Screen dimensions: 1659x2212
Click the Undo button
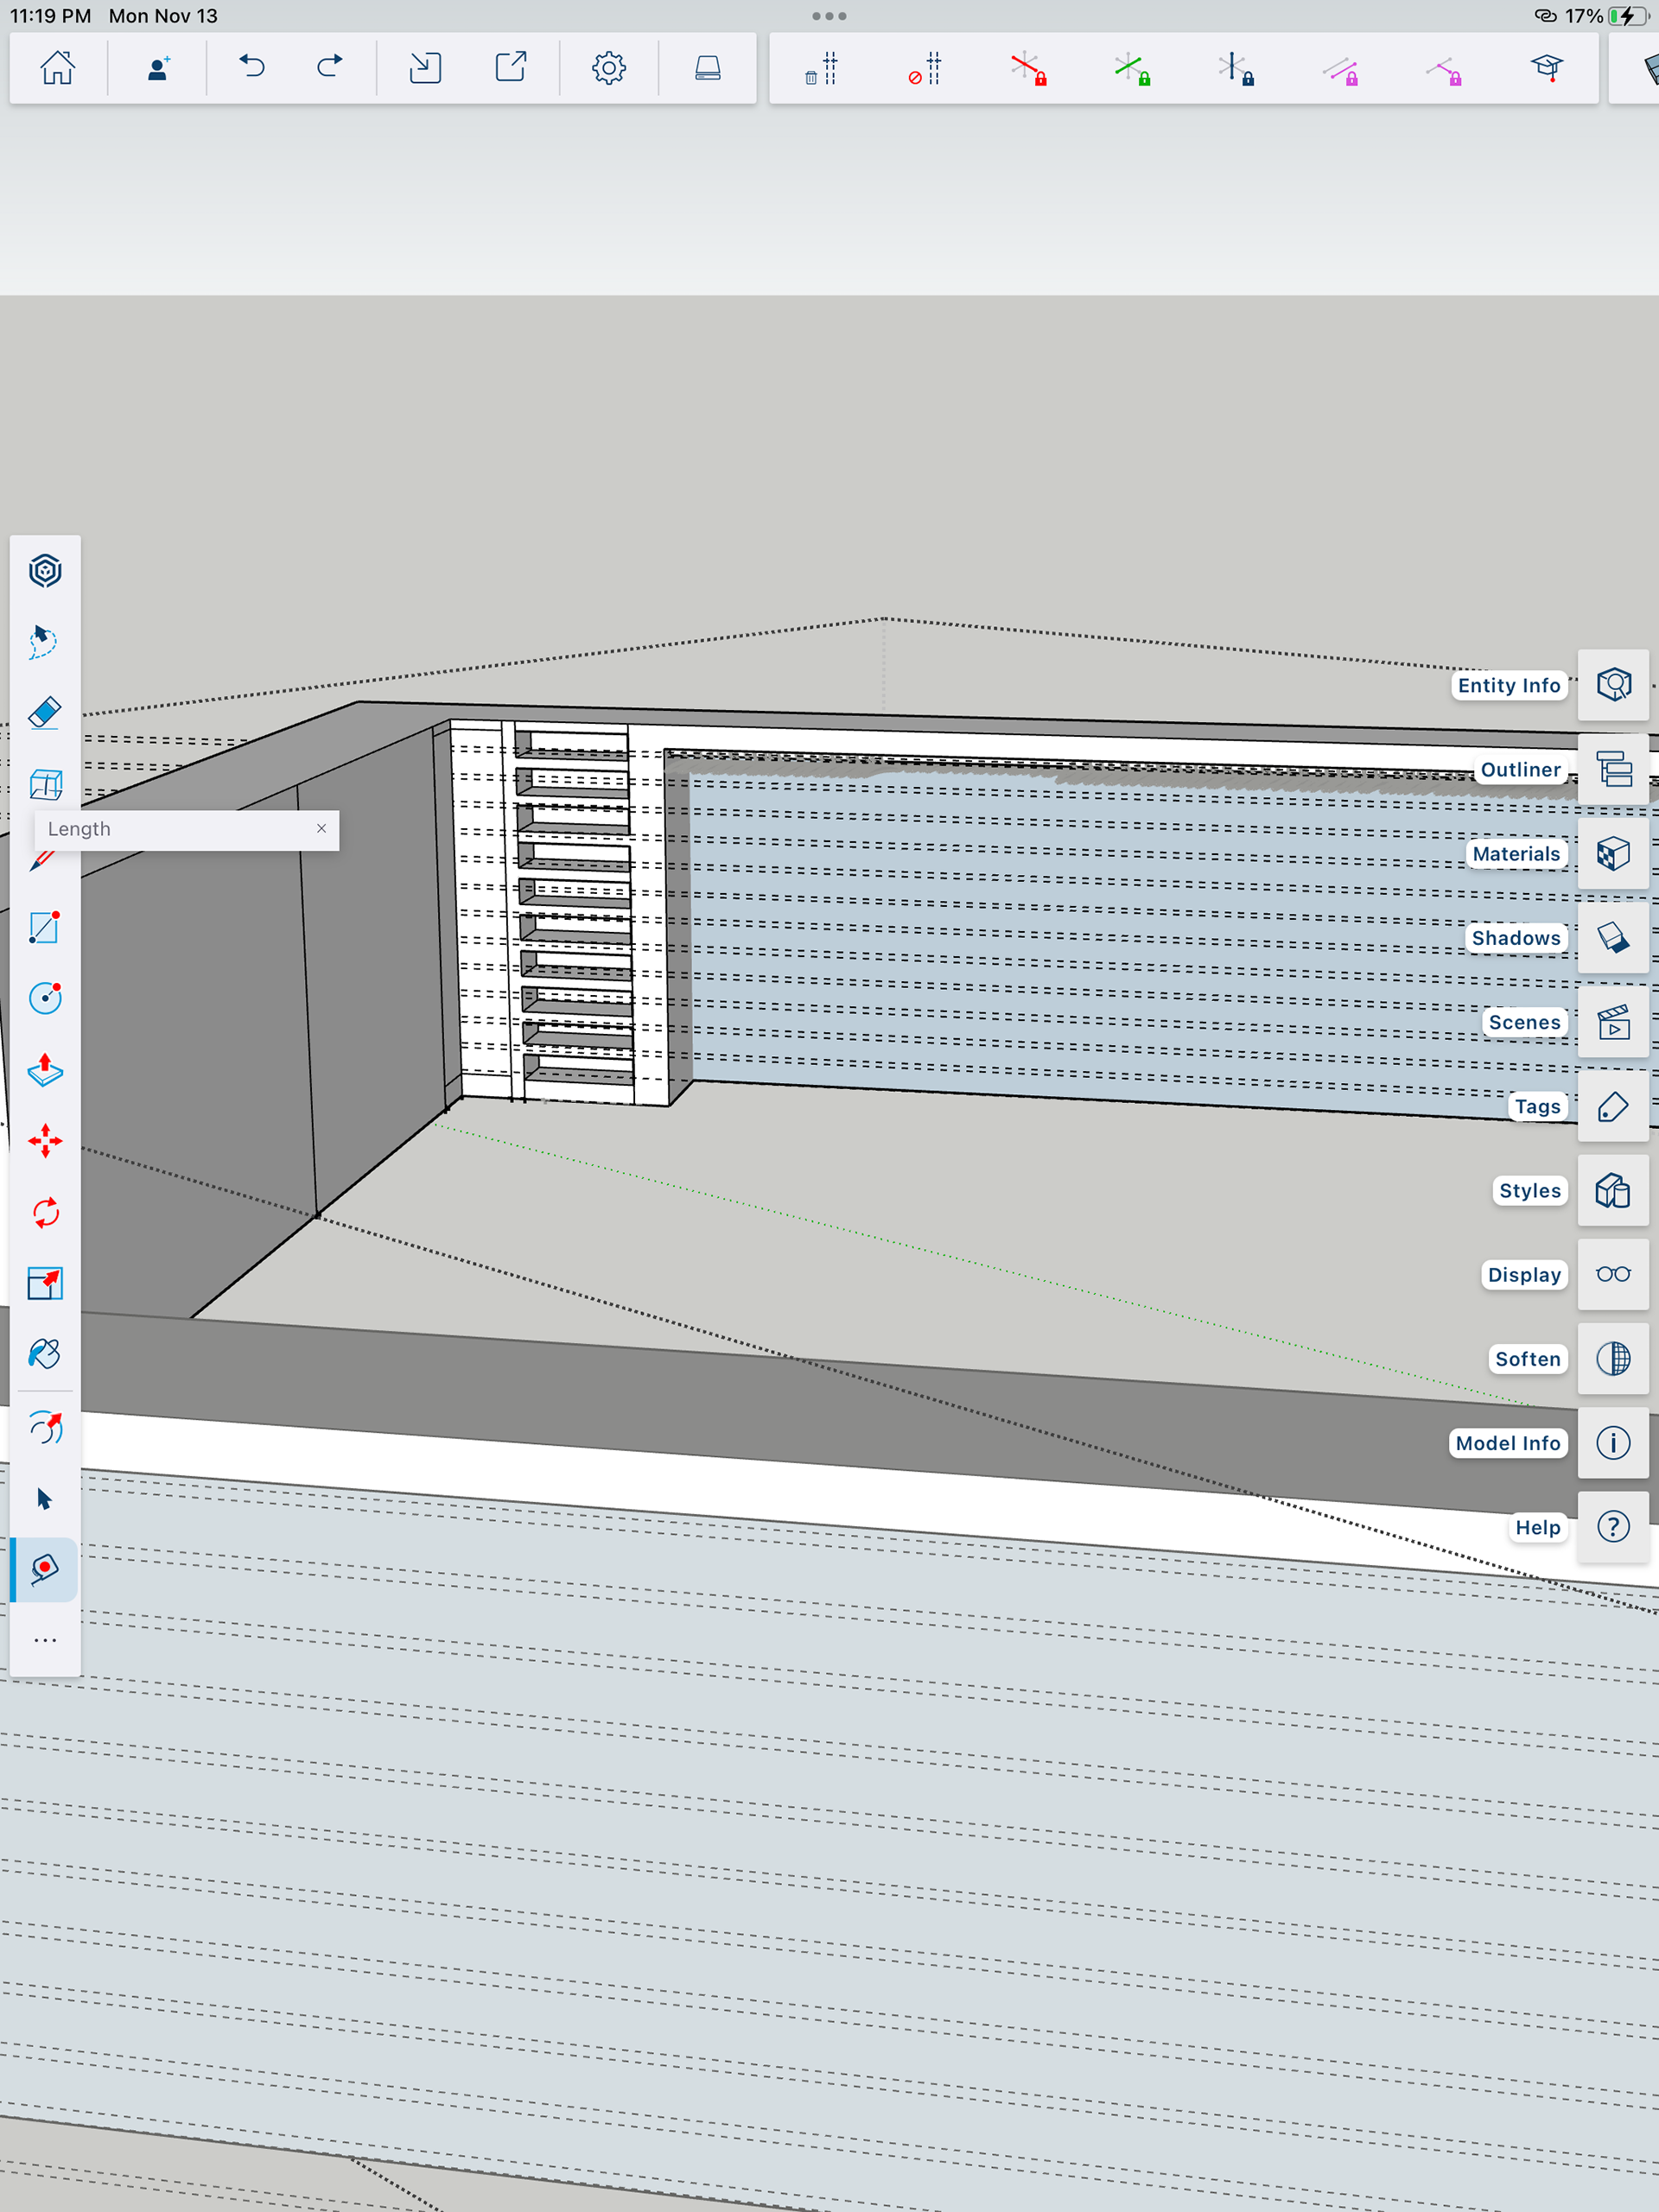[251, 68]
